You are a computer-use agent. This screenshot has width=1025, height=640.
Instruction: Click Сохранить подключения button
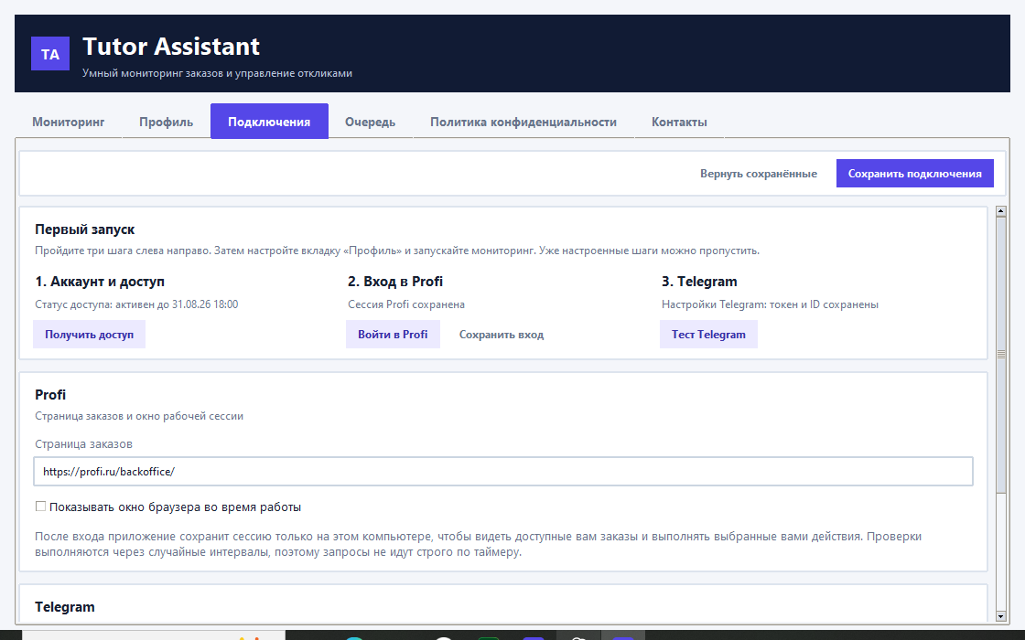coord(914,173)
